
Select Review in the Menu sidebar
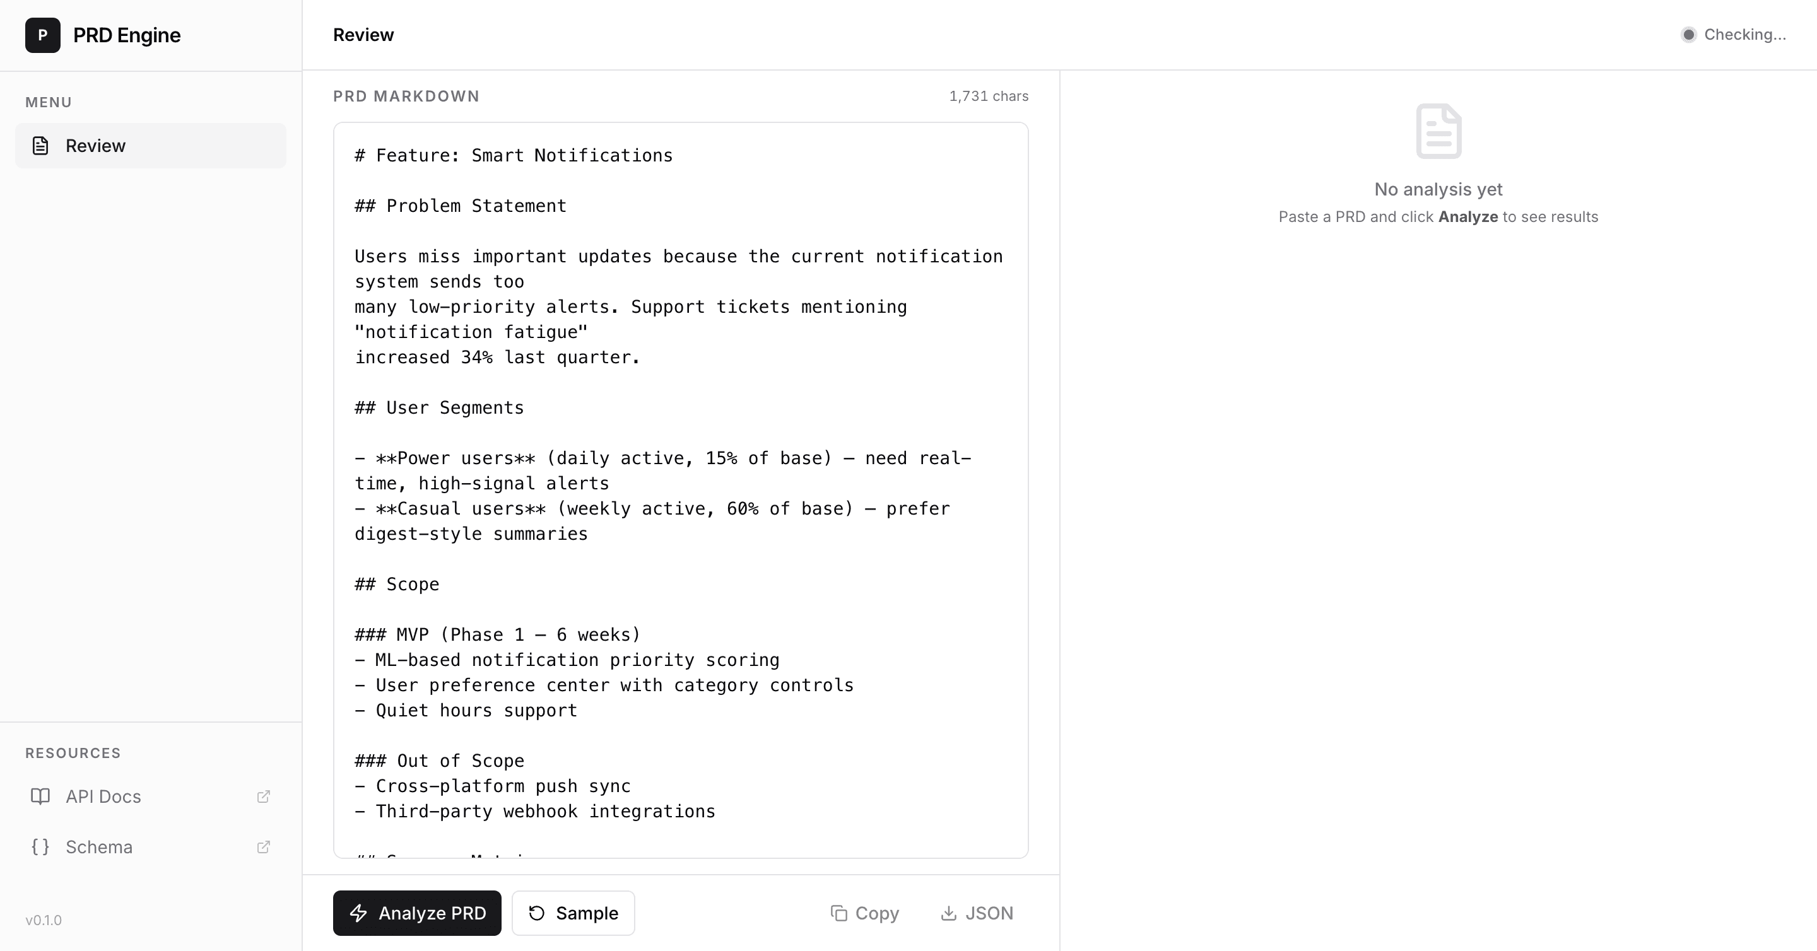tap(95, 145)
